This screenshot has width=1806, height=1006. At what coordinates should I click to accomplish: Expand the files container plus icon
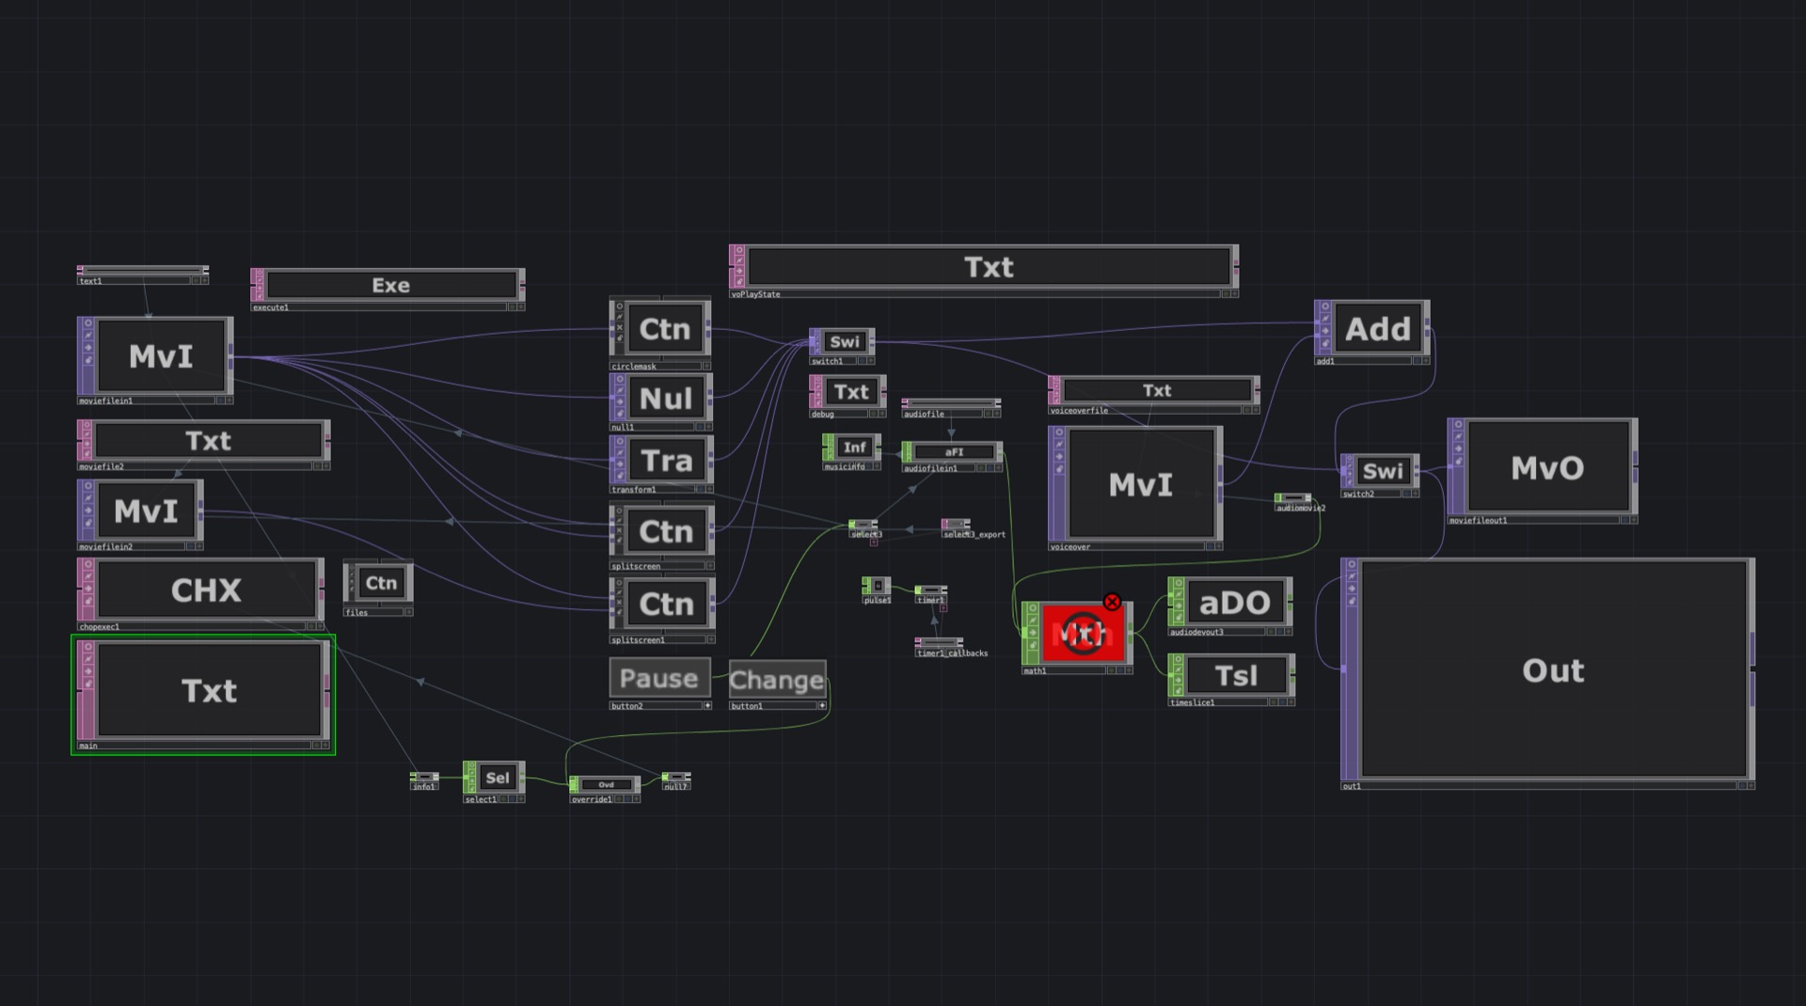point(408,612)
